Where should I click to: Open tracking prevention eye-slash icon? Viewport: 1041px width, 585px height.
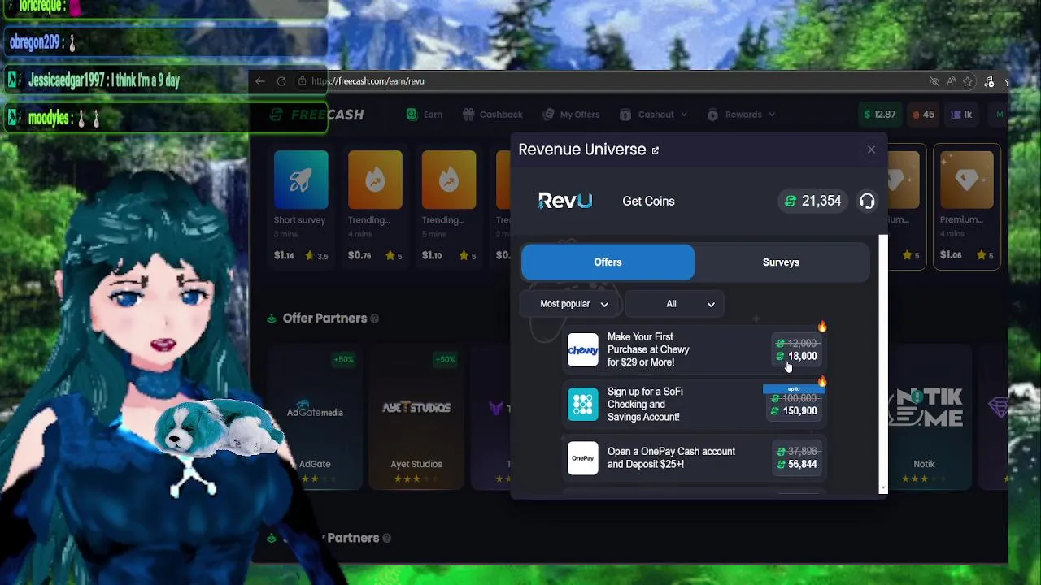pyautogui.click(x=934, y=81)
